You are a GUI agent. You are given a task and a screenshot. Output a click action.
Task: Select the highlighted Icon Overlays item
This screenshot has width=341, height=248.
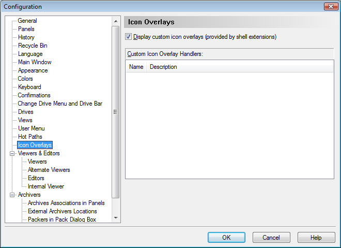coord(35,145)
